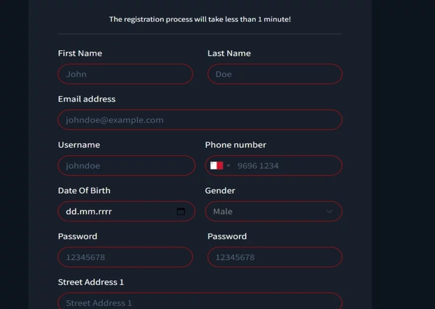Click the right-hand confirm Password field
Image resolution: width=435 pixels, height=309 pixels.
tap(274, 257)
